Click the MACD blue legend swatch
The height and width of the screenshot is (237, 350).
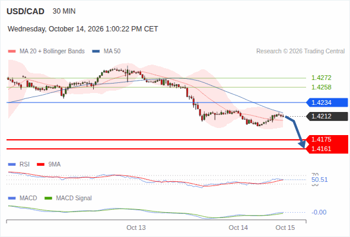pyautogui.click(x=12, y=198)
